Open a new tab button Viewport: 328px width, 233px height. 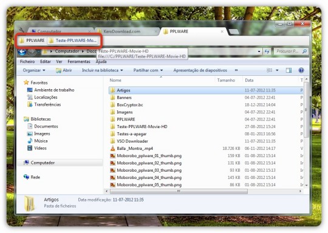tap(234, 32)
